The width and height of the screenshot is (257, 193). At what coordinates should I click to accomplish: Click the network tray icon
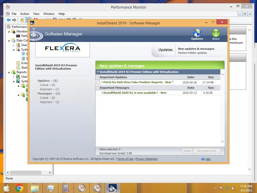tap(227, 188)
